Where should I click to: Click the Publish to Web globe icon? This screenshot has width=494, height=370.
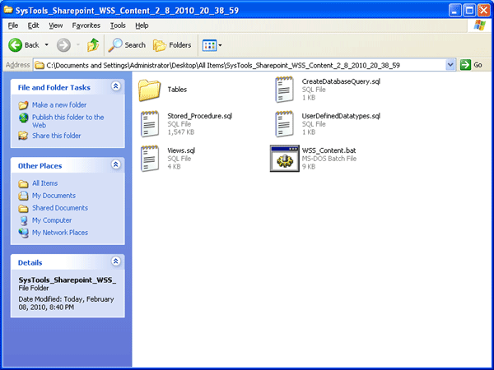pos(24,118)
